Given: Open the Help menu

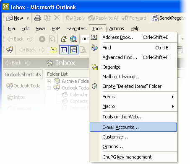Looking at the screenshot, I should click(135, 28).
